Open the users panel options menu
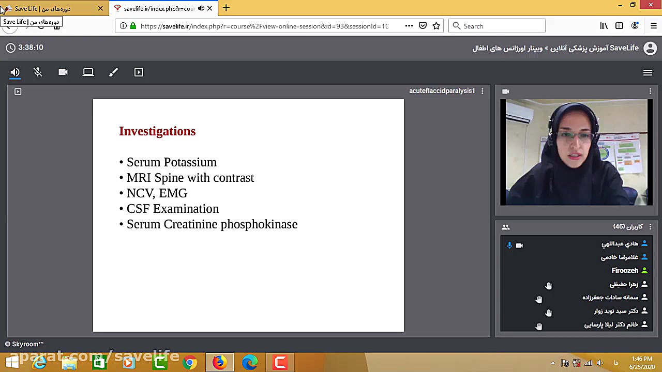This screenshot has width=662, height=372. pyautogui.click(x=650, y=227)
